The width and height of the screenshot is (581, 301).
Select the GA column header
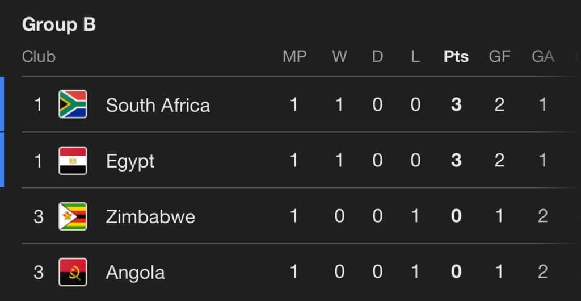click(x=543, y=57)
